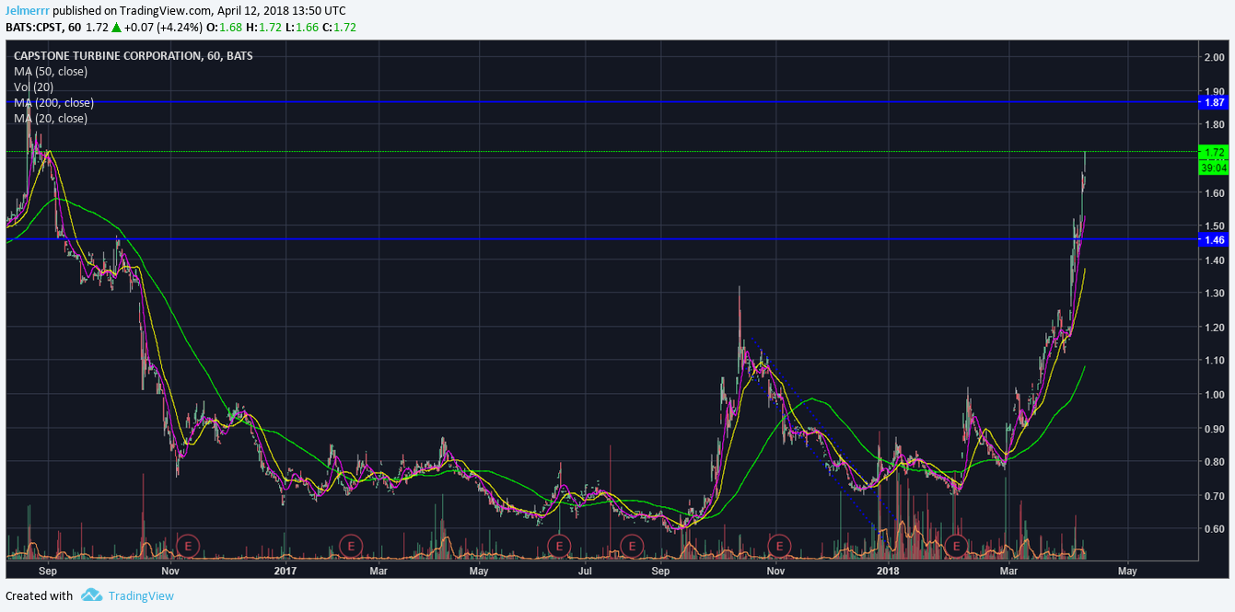
Task: Click the February 2018 earnings E marker
Action: click(957, 546)
